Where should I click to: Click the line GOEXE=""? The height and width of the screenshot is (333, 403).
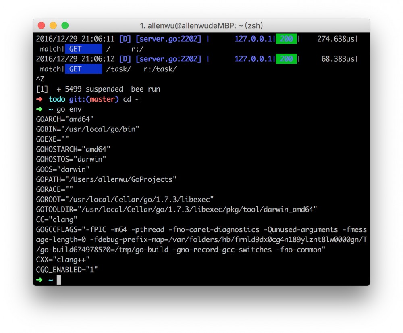pos(53,139)
